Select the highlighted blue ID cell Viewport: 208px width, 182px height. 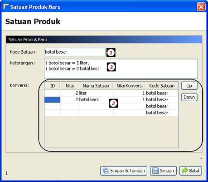(52, 100)
